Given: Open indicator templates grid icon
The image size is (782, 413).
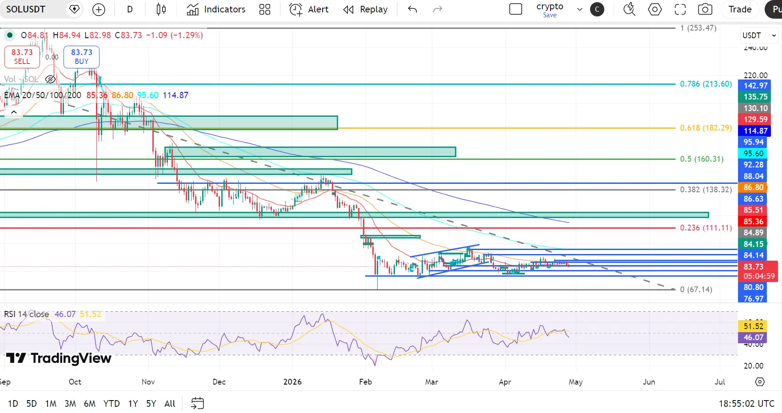Looking at the screenshot, I should [x=265, y=9].
